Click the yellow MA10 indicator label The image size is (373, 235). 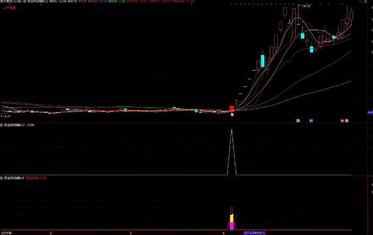click(77, 2)
